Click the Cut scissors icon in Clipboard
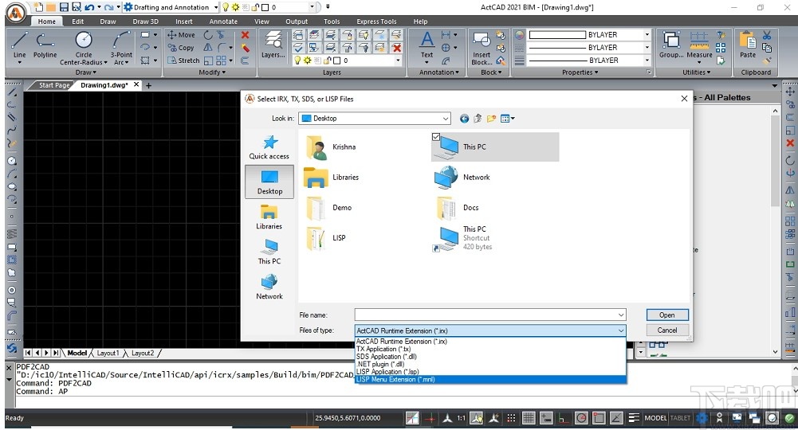798x430 pixels. pos(767,35)
